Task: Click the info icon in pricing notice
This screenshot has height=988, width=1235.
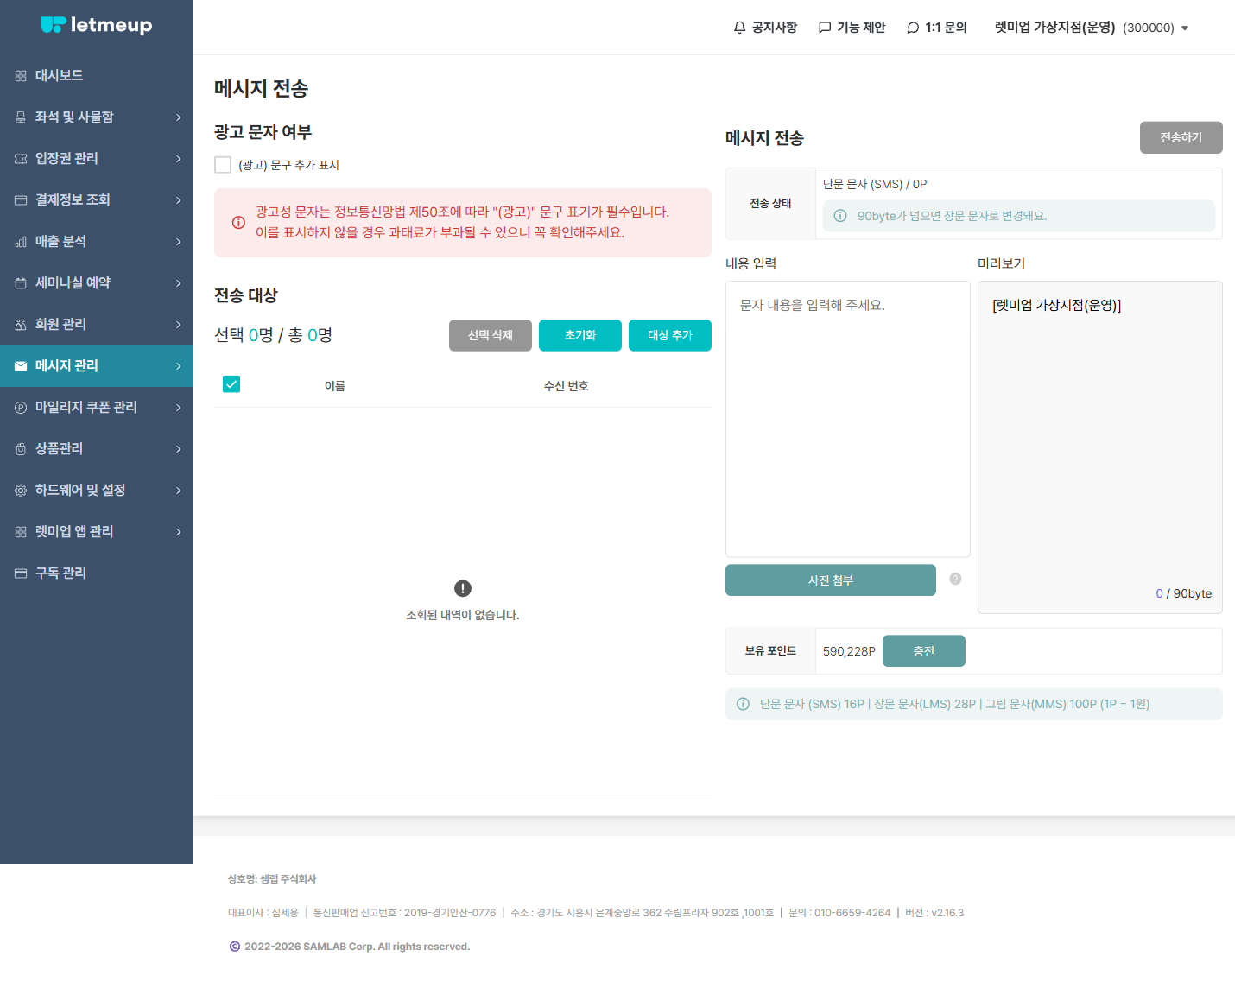Action: coord(743,704)
